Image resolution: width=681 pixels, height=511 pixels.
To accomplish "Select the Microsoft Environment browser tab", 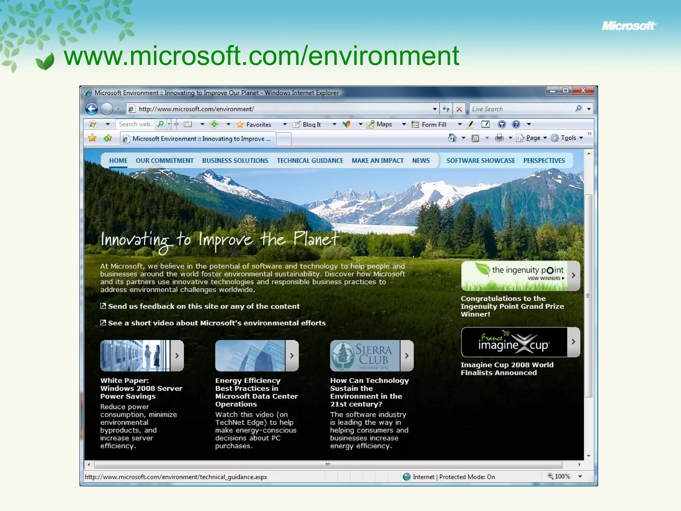I will click(x=198, y=139).
